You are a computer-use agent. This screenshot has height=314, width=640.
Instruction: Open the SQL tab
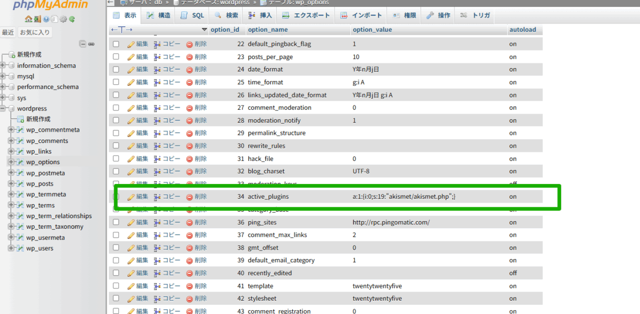(192, 15)
